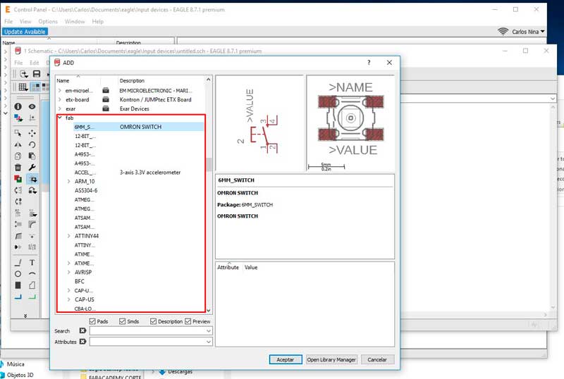Select the Show (eye) tool
This screenshot has width=564, height=379.
(32, 106)
